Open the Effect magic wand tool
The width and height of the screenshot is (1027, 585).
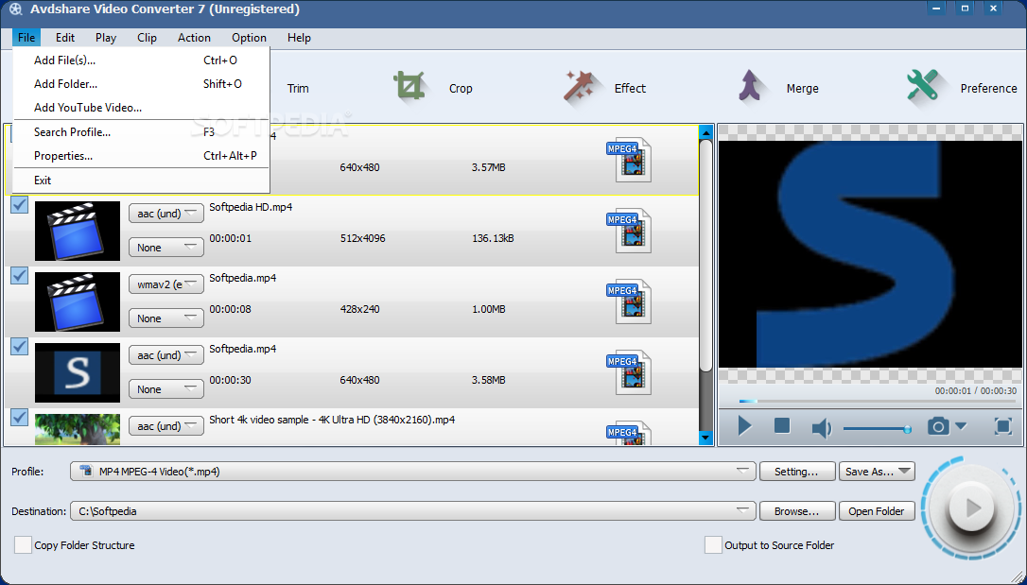tap(582, 88)
